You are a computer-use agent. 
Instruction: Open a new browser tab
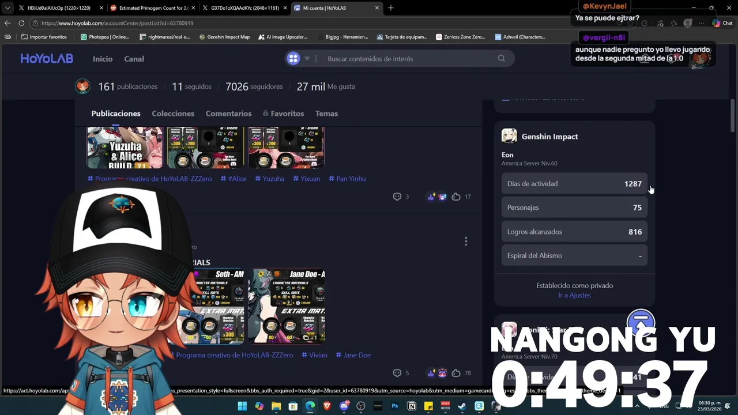tap(391, 8)
